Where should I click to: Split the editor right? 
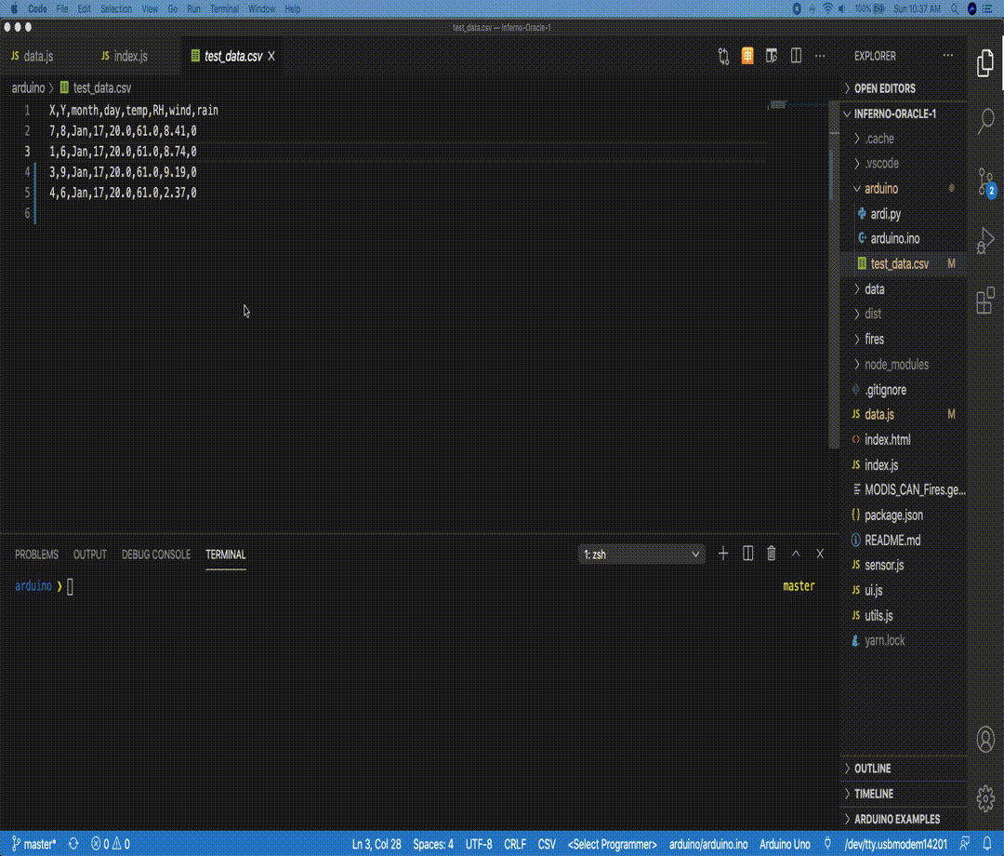pyautogui.click(x=796, y=56)
